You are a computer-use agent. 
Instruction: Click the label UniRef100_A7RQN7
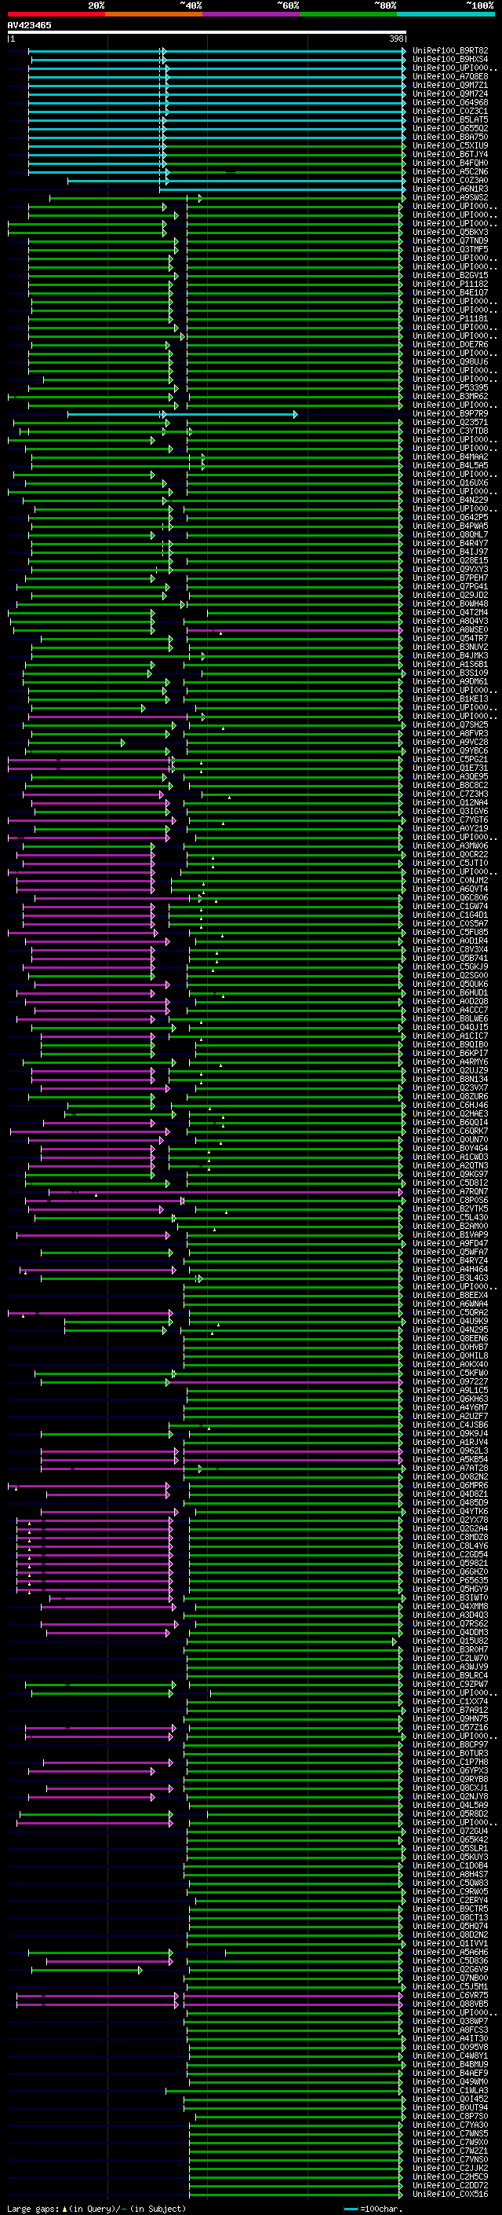click(x=450, y=1192)
